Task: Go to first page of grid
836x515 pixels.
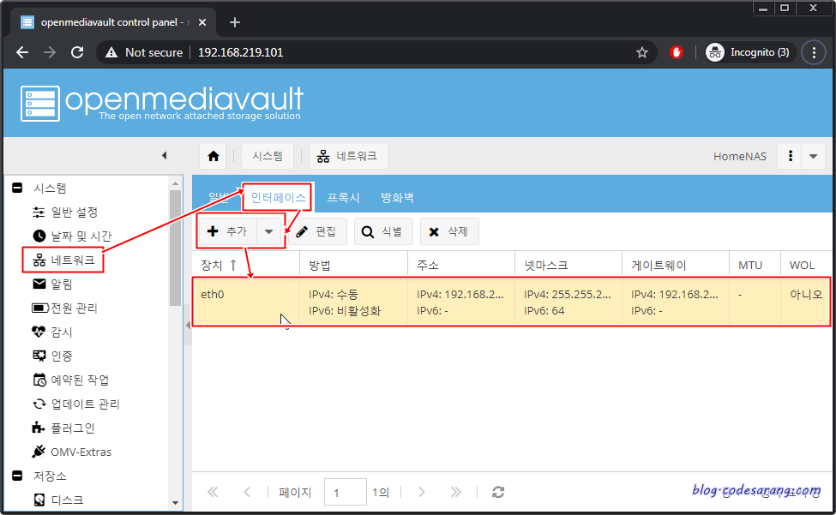Action: [x=213, y=492]
